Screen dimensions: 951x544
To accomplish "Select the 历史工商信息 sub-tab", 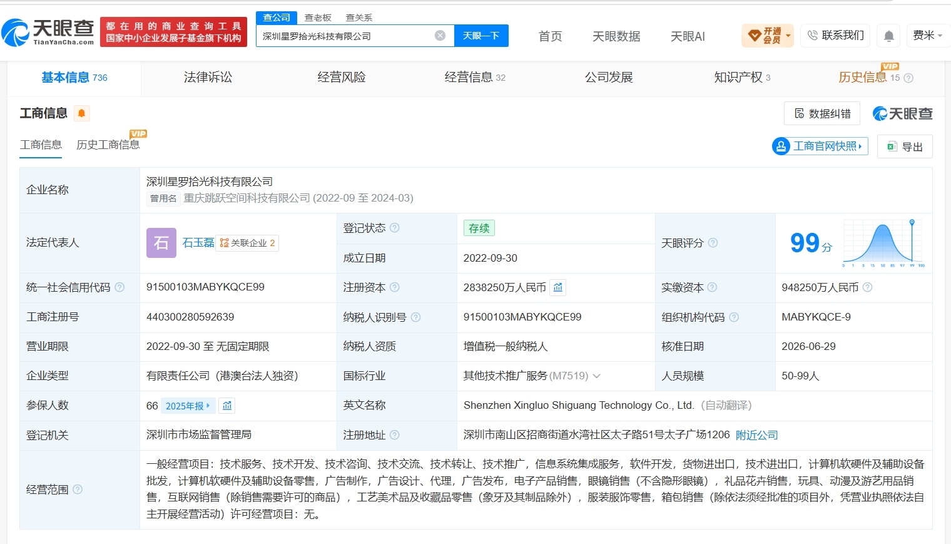I will click(x=108, y=145).
